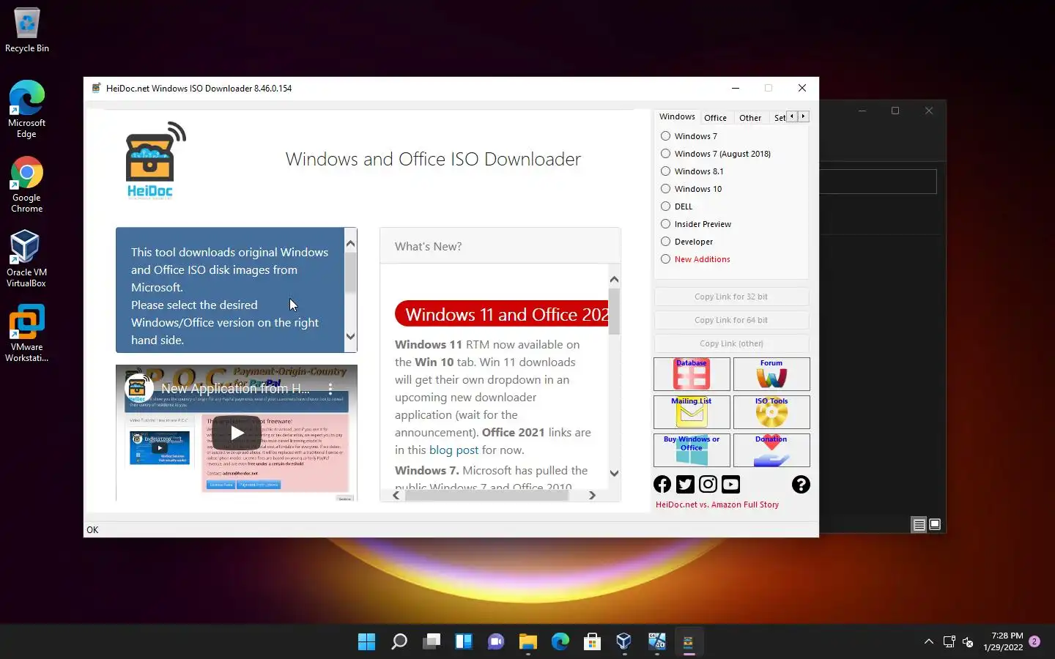Click the tab strip right scroll arrow
The height and width of the screenshot is (659, 1055).
pos(804,116)
